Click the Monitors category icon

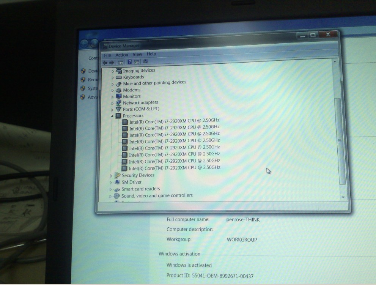(x=119, y=96)
